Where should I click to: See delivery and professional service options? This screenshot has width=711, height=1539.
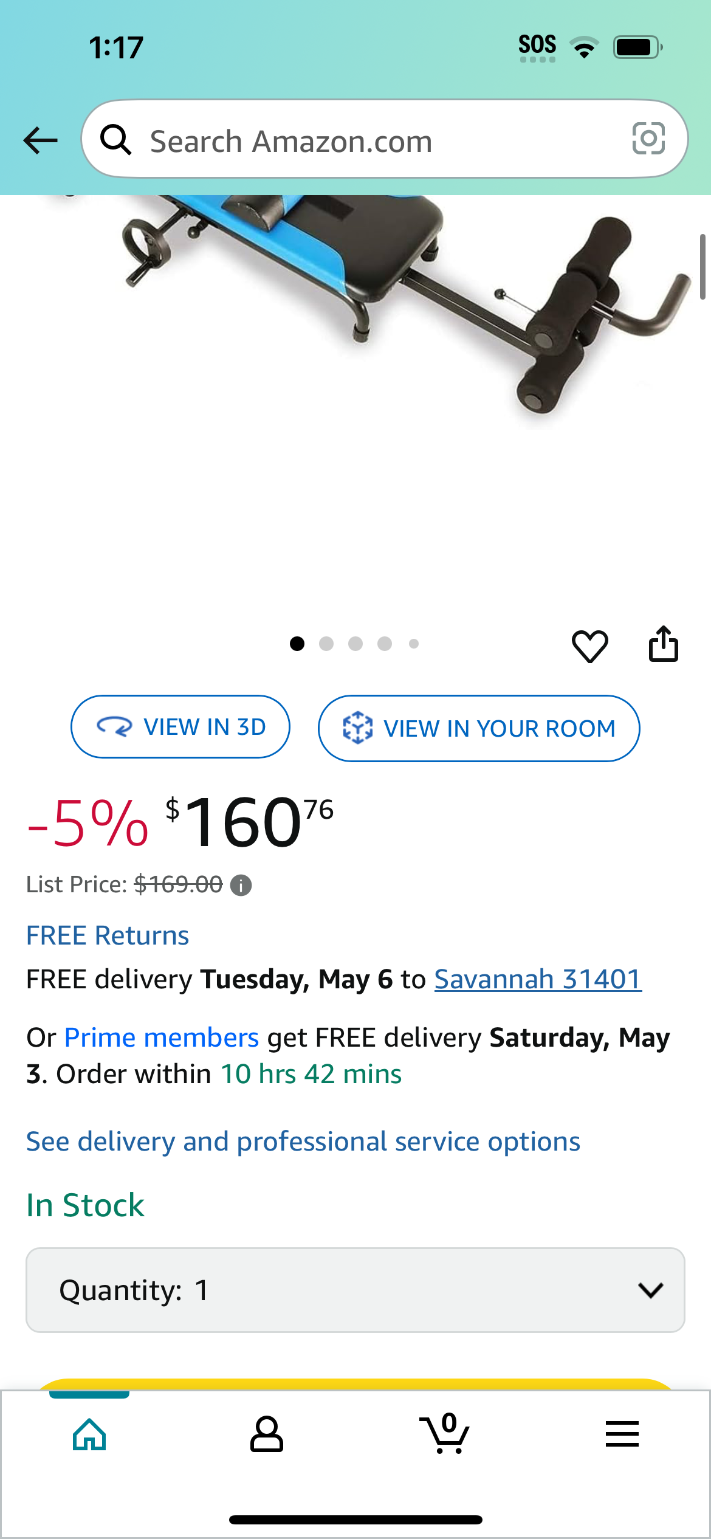click(x=303, y=1141)
